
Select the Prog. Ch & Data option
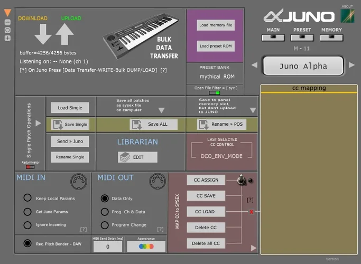pyautogui.click(x=105, y=212)
